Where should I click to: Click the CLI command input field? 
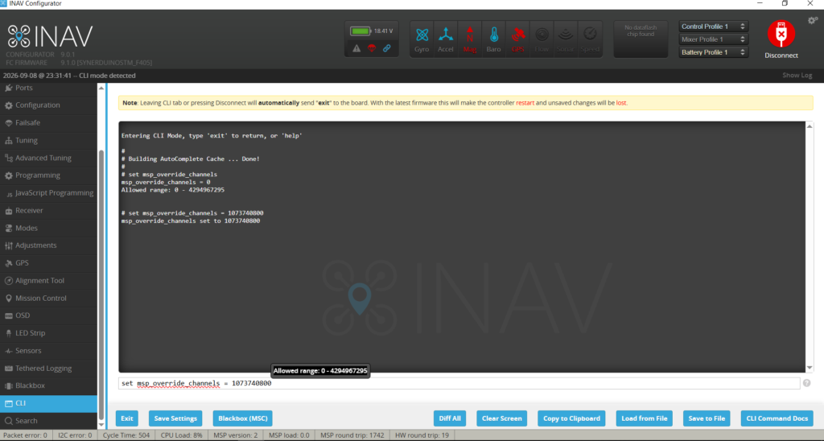[x=459, y=383]
